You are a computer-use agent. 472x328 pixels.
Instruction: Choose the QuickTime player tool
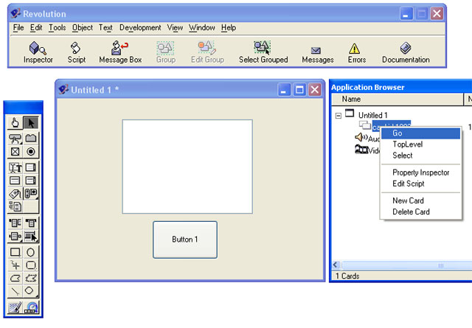[31, 307]
